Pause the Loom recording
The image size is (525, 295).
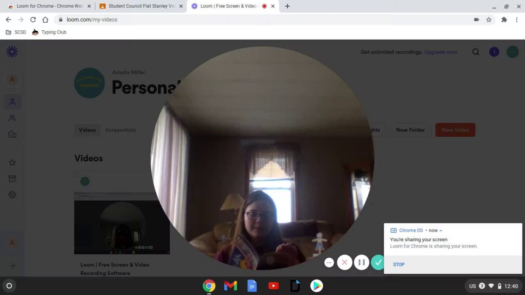pos(361,263)
